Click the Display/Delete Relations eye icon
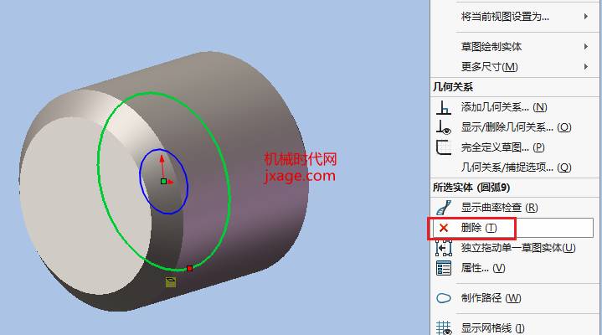 point(444,127)
